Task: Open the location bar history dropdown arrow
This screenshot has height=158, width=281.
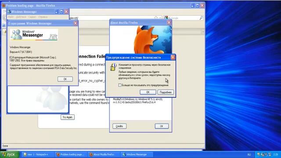Action: click(x=160, y=18)
